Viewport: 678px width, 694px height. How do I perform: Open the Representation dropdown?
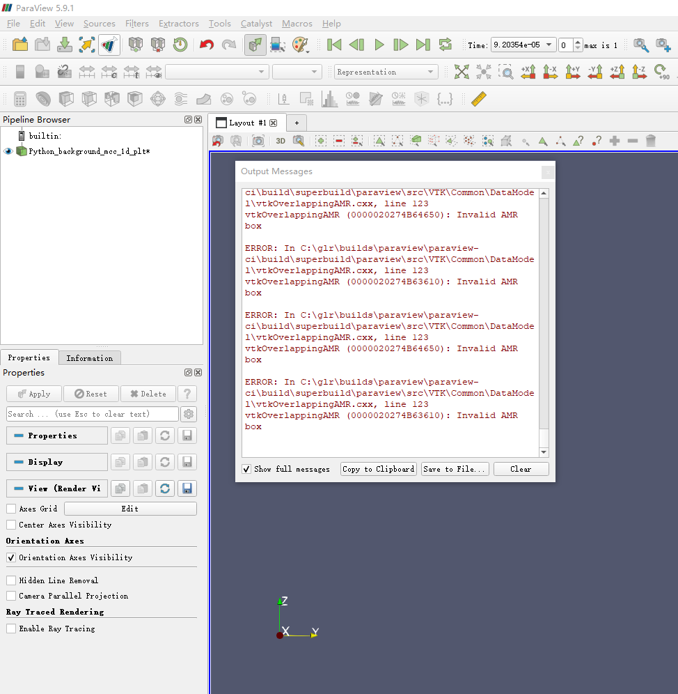(386, 72)
